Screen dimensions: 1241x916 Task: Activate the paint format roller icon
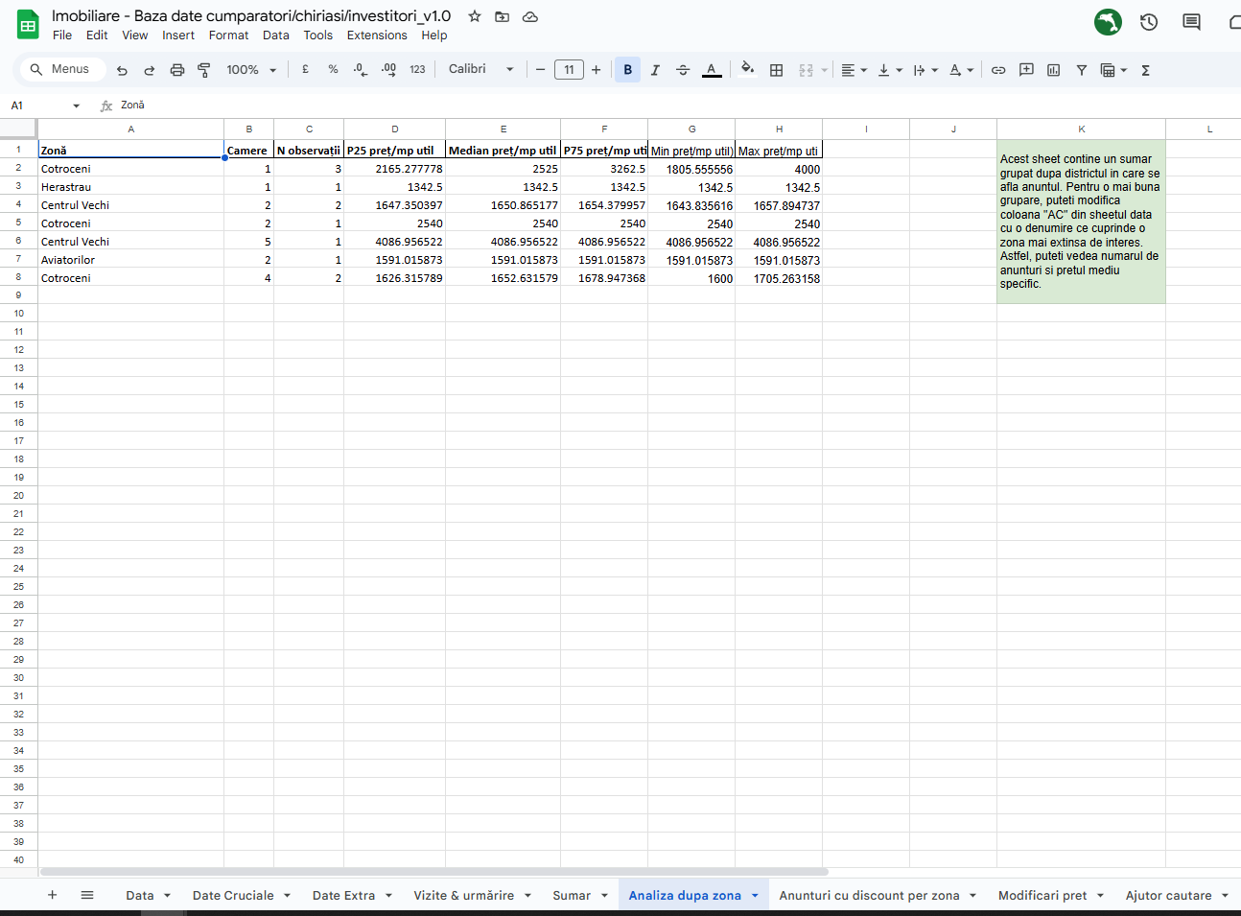[x=203, y=70]
